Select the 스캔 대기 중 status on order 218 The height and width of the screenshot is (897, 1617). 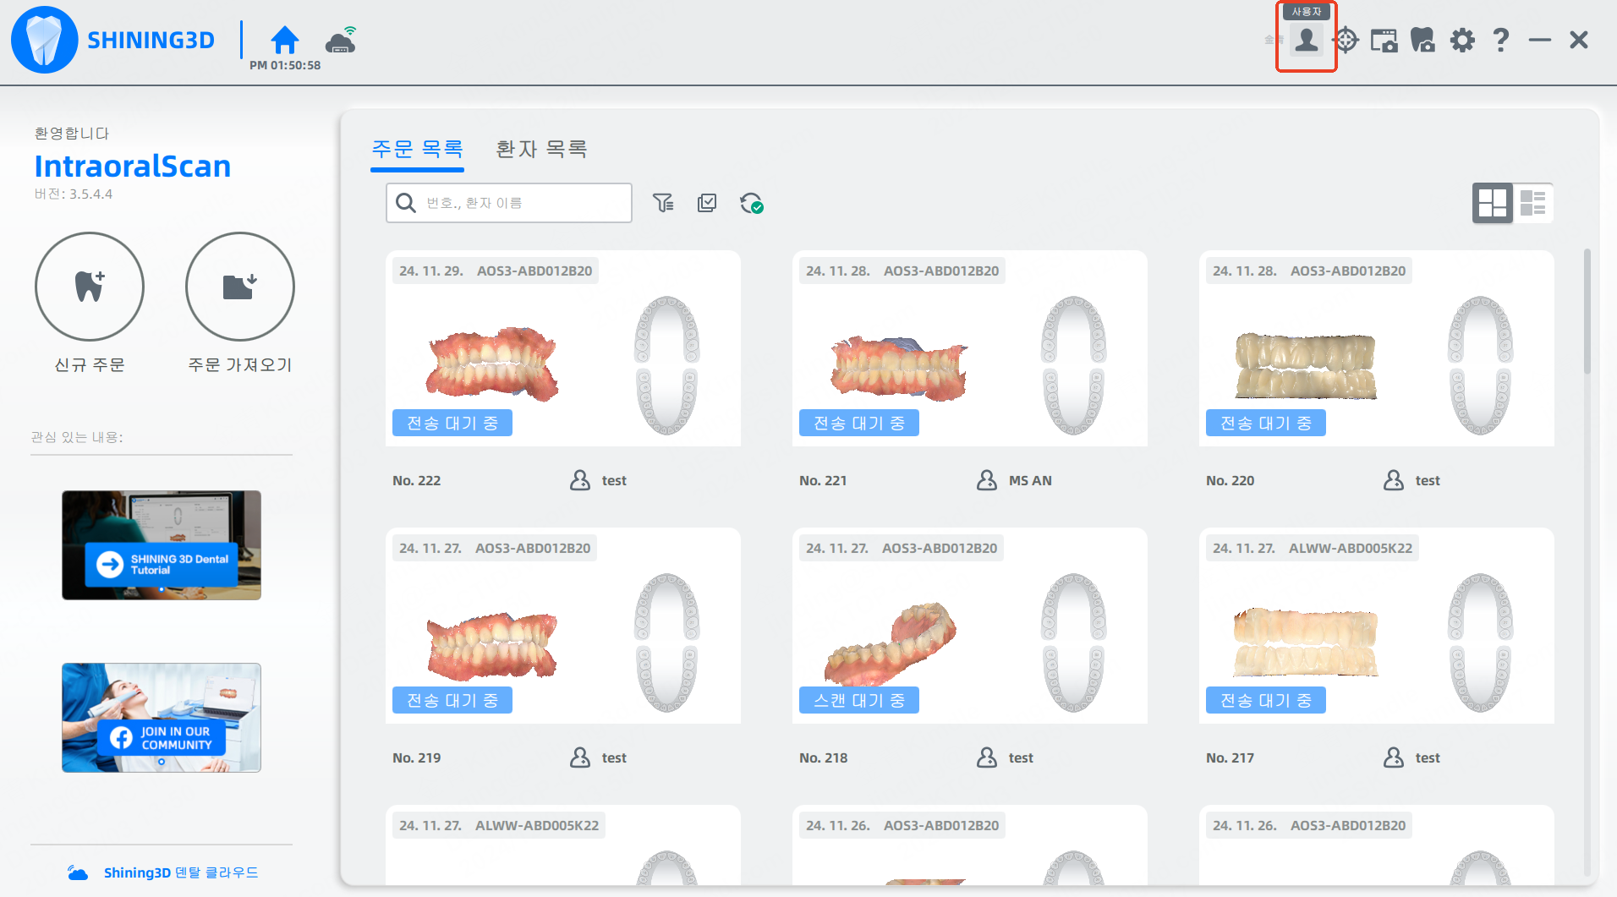(859, 700)
